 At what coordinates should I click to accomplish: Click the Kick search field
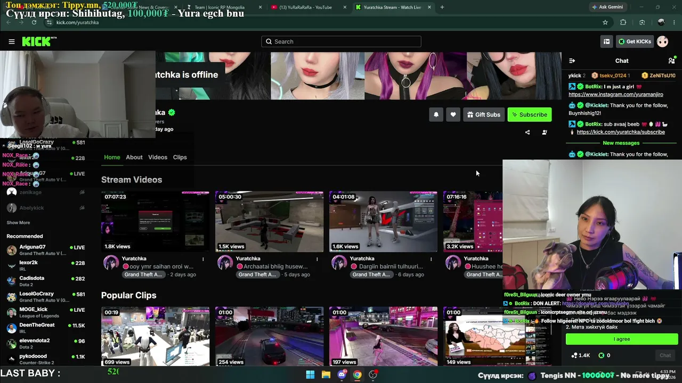point(341,41)
